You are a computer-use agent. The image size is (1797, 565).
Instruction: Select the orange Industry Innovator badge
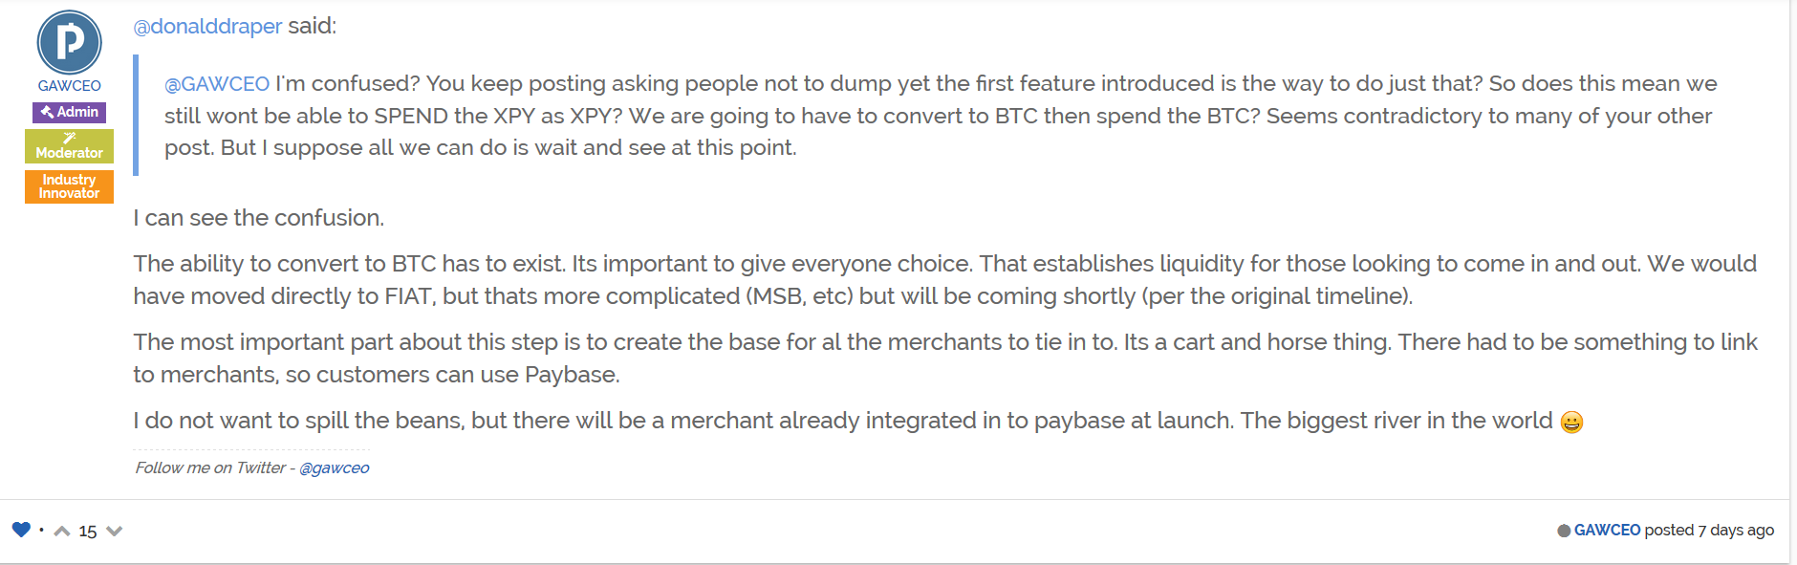pos(69,186)
